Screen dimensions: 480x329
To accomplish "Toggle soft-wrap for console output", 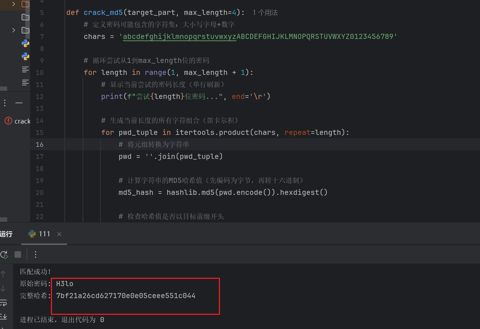I will [4, 303].
